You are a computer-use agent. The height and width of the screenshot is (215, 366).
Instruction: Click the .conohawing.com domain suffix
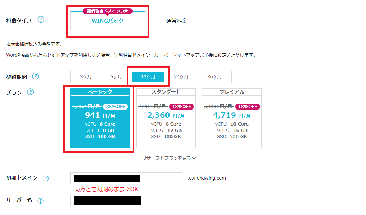click(x=207, y=178)
